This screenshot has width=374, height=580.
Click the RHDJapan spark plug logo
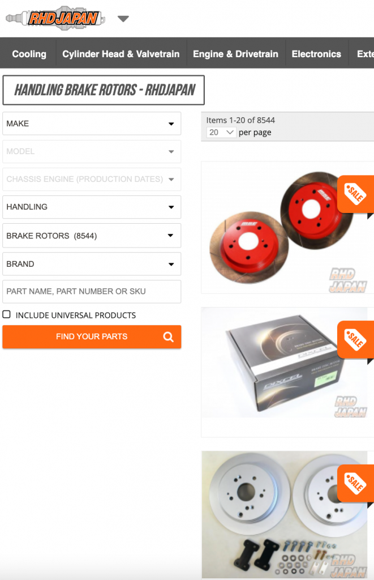(55, 18)
